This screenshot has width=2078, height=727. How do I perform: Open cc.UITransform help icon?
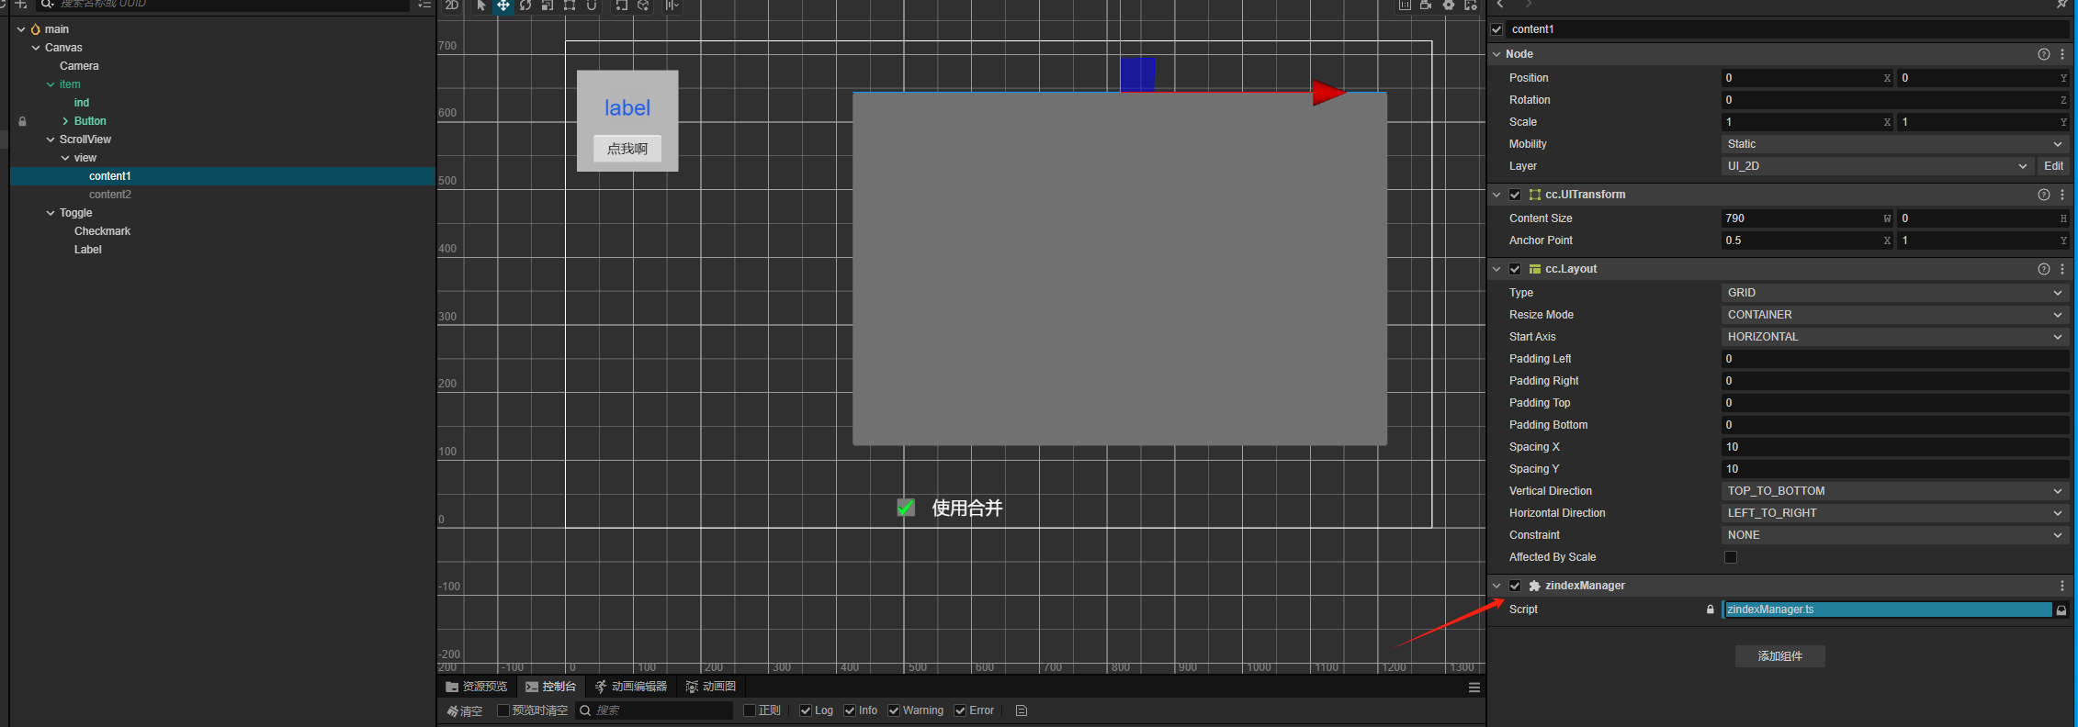(x=2044, y=195)
